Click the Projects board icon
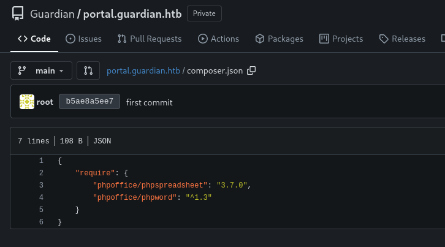The height and width of the screenshot is (247, 445). (x=324, y=39)
